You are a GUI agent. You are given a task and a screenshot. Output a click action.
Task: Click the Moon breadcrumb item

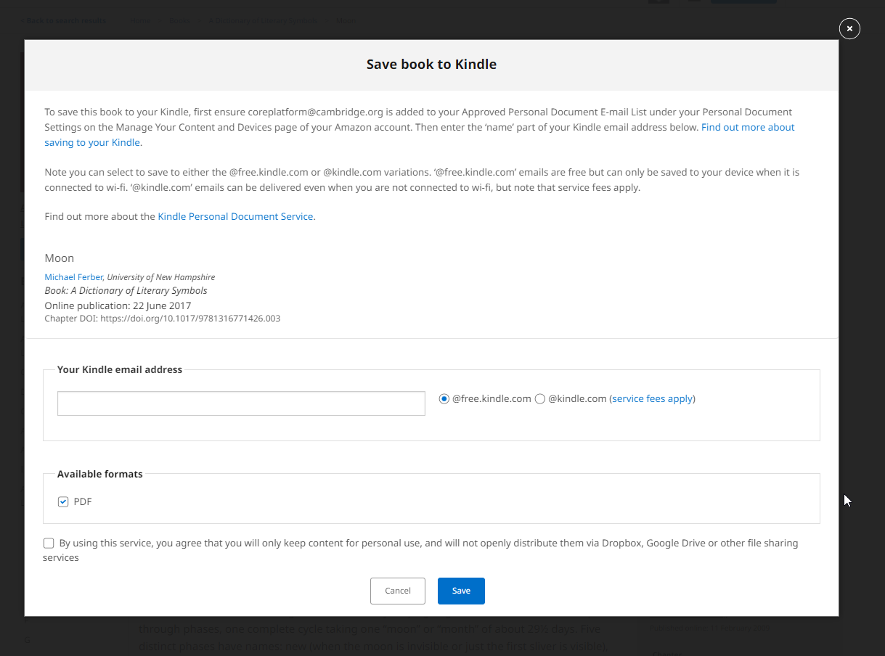point(346,20)
